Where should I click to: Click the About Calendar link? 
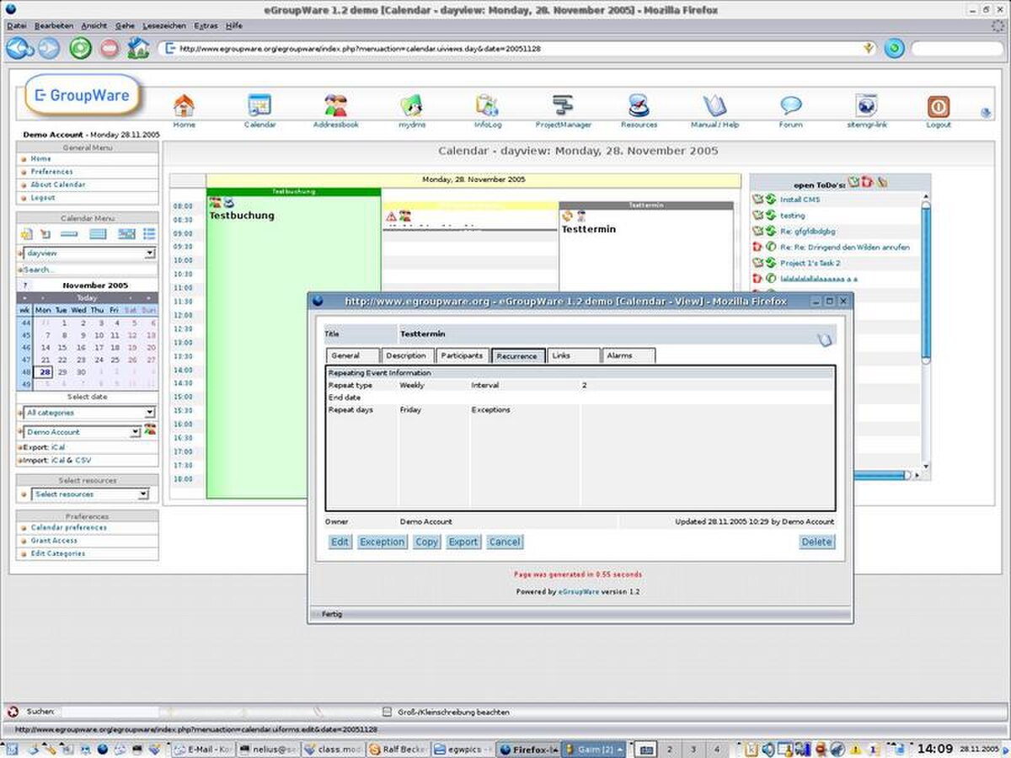pyautogui.click(x=58, y=184)
